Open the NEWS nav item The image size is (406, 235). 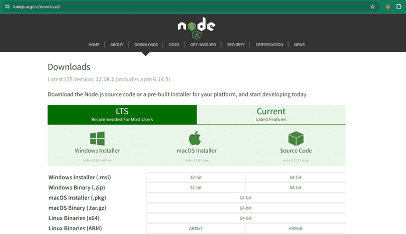[299, 45]
